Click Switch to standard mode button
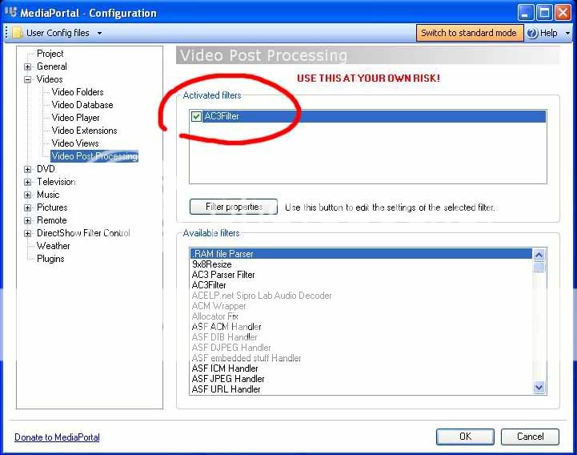577x455 pixels. click(x=469, y=33)
